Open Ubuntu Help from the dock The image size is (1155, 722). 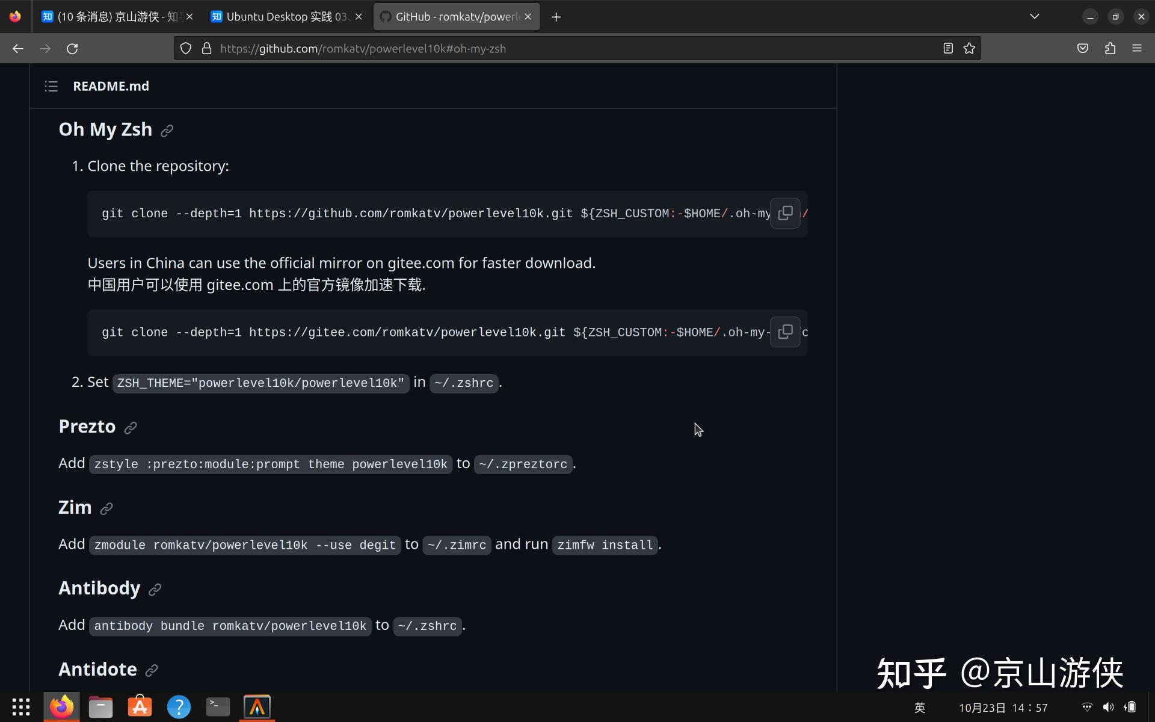click(179, 706)
